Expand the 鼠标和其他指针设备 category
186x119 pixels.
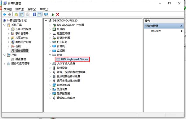click(x=50, y=76)
